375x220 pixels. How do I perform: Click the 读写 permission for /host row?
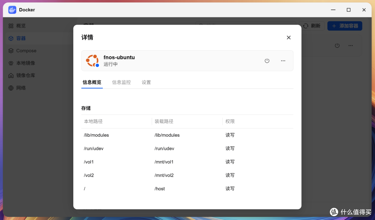[x=230, y=189]
